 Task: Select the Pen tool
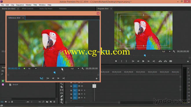coord(62,96)
